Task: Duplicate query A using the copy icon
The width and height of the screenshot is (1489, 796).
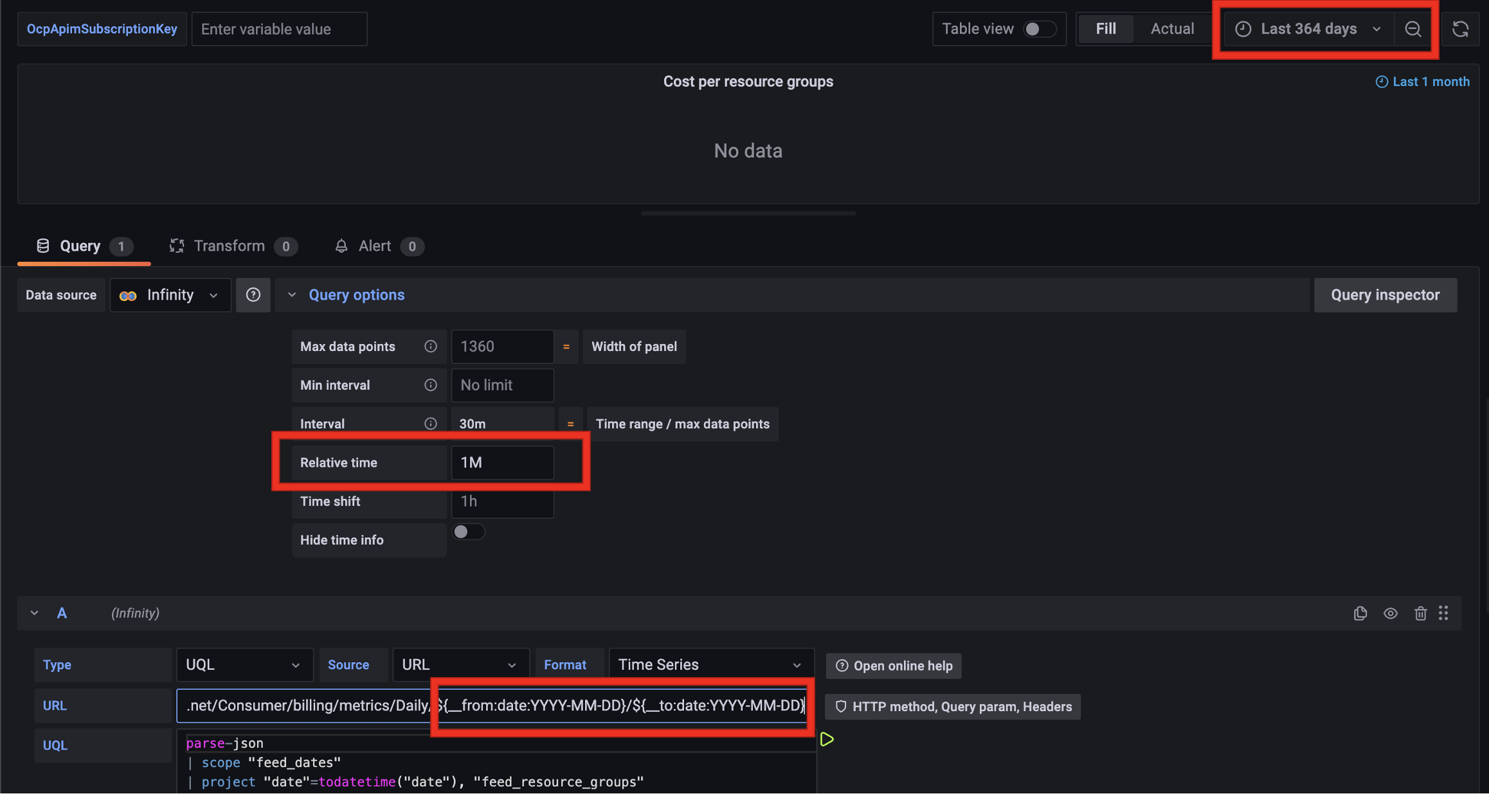Action: pyautogui.click(x=1360, y=613)
